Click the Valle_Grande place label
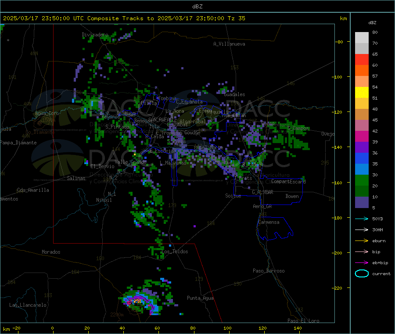The height and width of the screenshot is (334, 395). (130, 162)
